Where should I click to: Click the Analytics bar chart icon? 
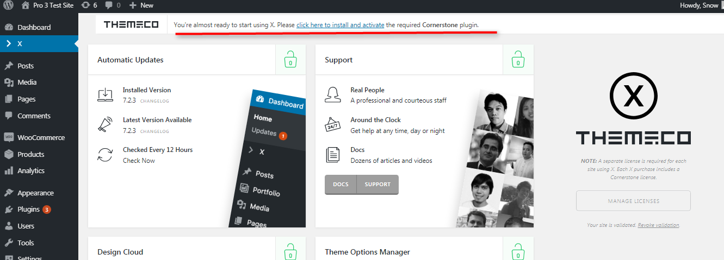pyautogui.click(x=9, y=171)
